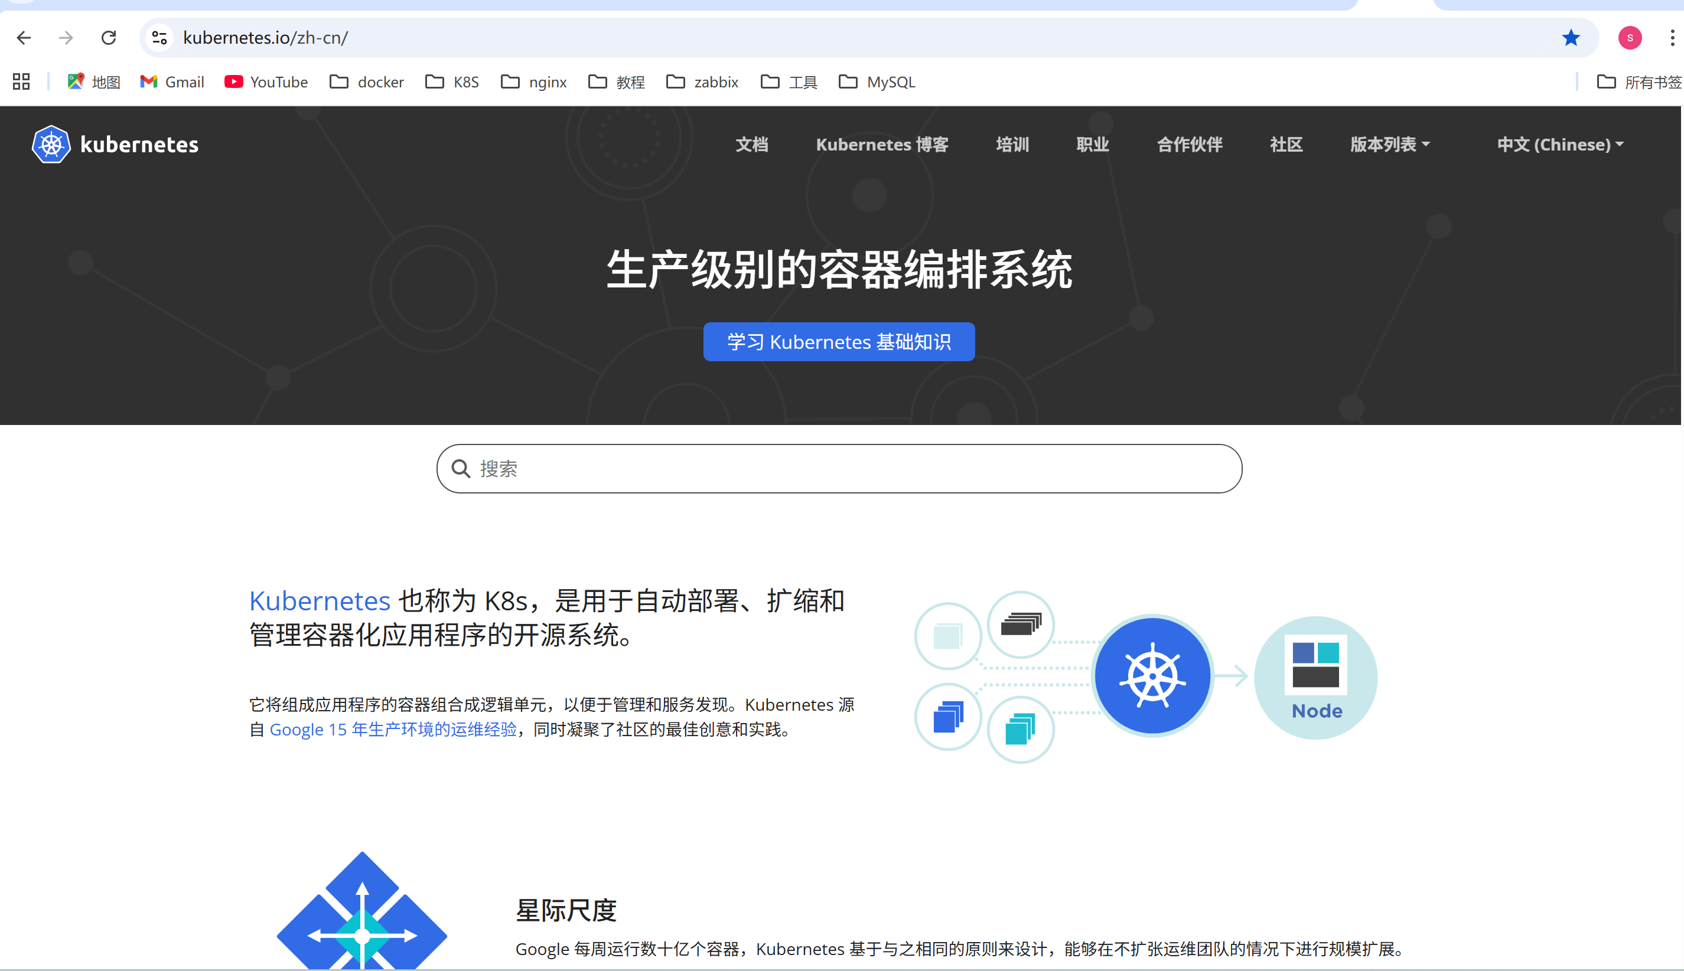Open the Chrome profile avatar
This screenshot has height=971, width=1684.
pyautogui.click(x=1629, y=38)
